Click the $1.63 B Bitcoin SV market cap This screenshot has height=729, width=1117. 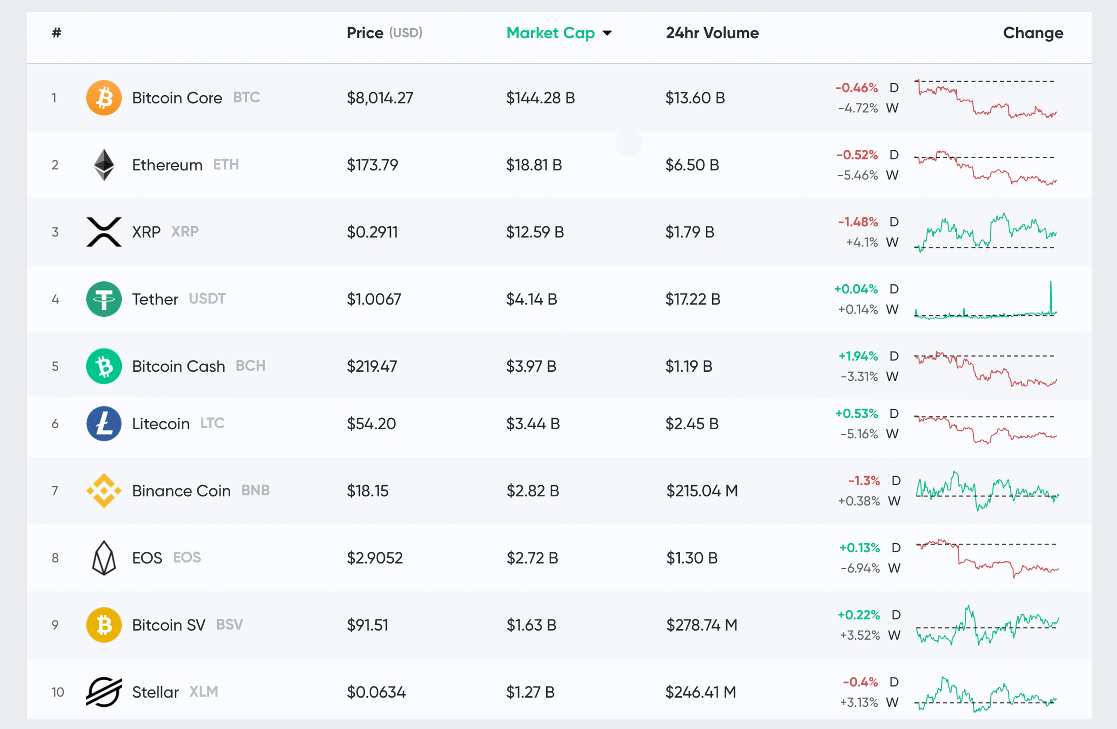click(531, 625)
